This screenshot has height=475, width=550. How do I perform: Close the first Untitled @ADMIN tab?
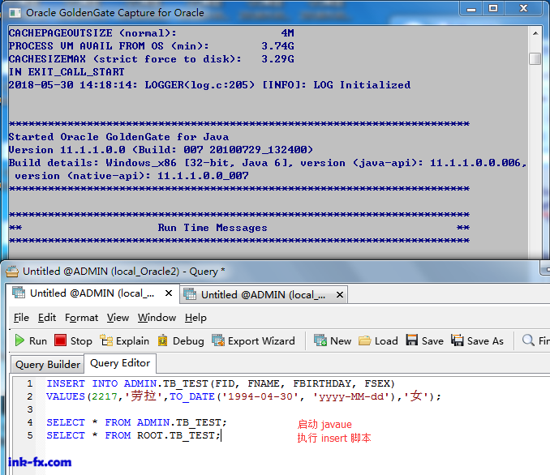[x=169, y=293]
